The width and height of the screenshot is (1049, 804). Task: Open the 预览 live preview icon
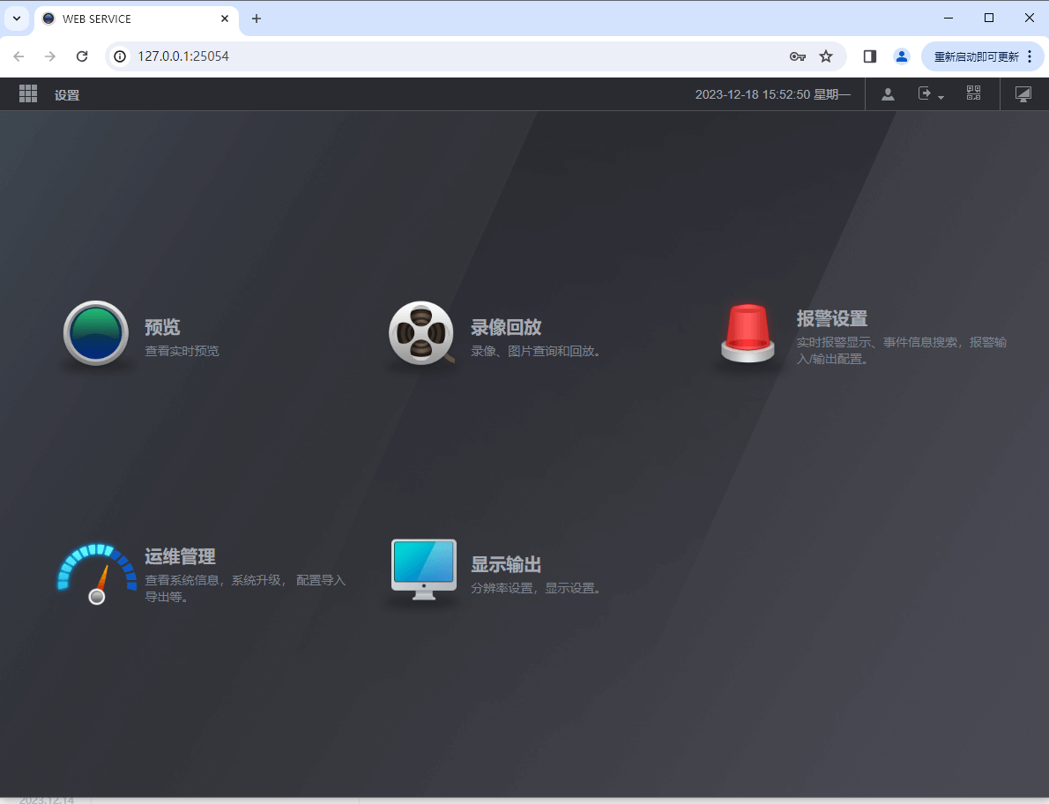[x=95, y=333]
